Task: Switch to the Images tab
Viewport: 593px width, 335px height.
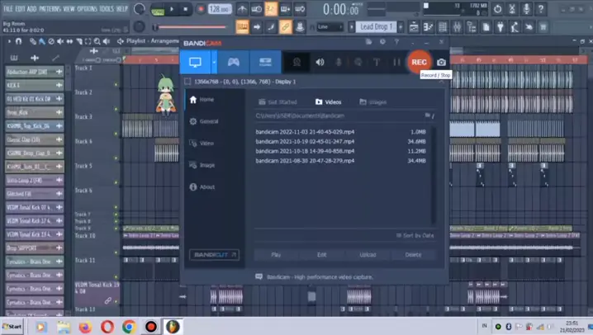Action: (x=372, y=102)
